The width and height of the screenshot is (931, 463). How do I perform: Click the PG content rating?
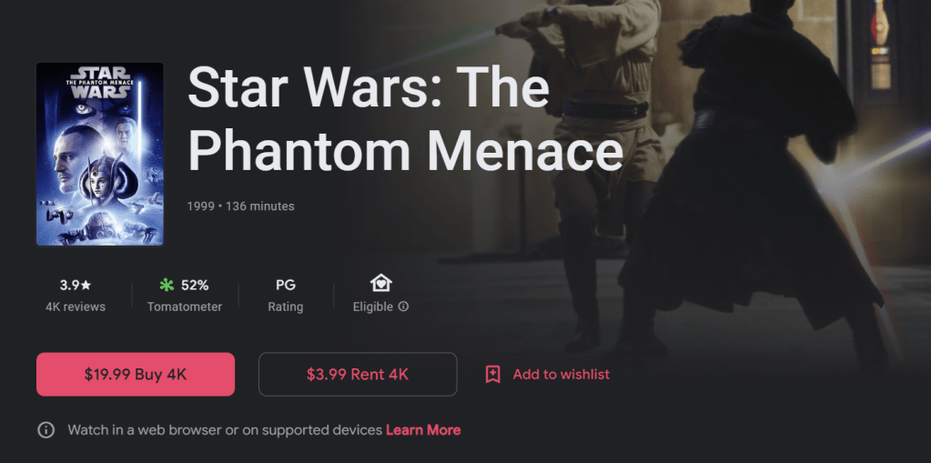[x=286, y=286]
